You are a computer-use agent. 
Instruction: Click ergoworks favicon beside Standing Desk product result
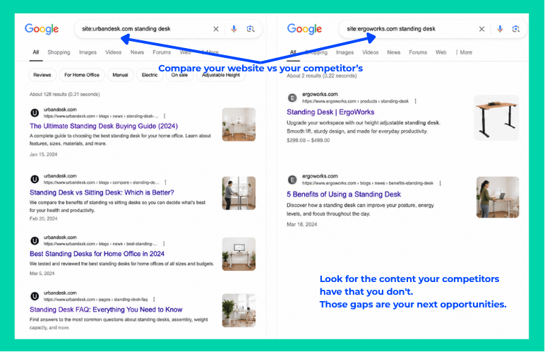click(x=293, y=98)
